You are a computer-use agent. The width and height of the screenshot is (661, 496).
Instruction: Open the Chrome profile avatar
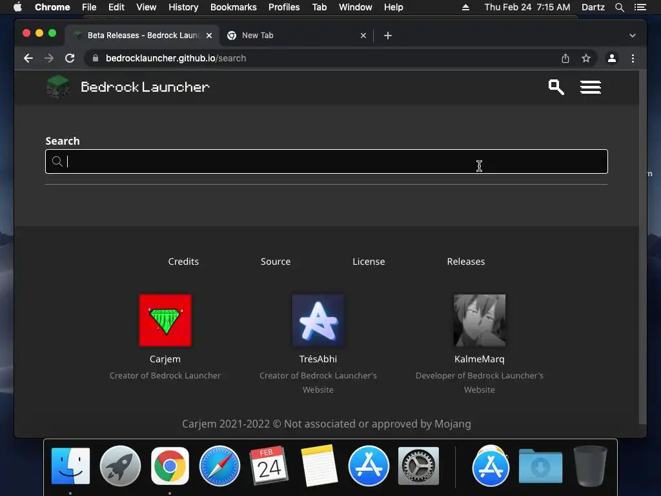612,58
